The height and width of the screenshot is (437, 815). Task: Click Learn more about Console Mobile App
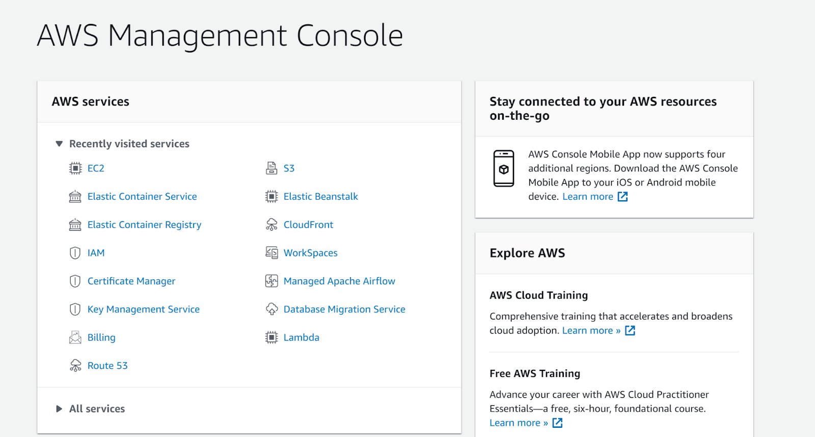[x=588, y=197]
